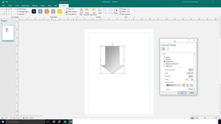Apply the orange shape style swatch

(x=47, y=11)
